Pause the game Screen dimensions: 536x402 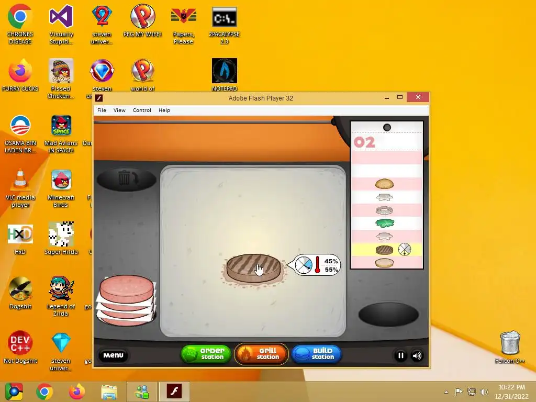pos(400,355)
